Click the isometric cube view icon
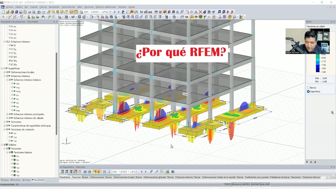Viewport: 336px width, 189px height. 136,17
